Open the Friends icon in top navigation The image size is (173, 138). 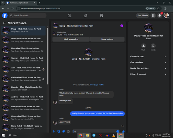[85, 16]
